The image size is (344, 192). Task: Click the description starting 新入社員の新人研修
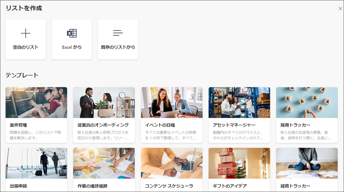(x=103, y=135)
